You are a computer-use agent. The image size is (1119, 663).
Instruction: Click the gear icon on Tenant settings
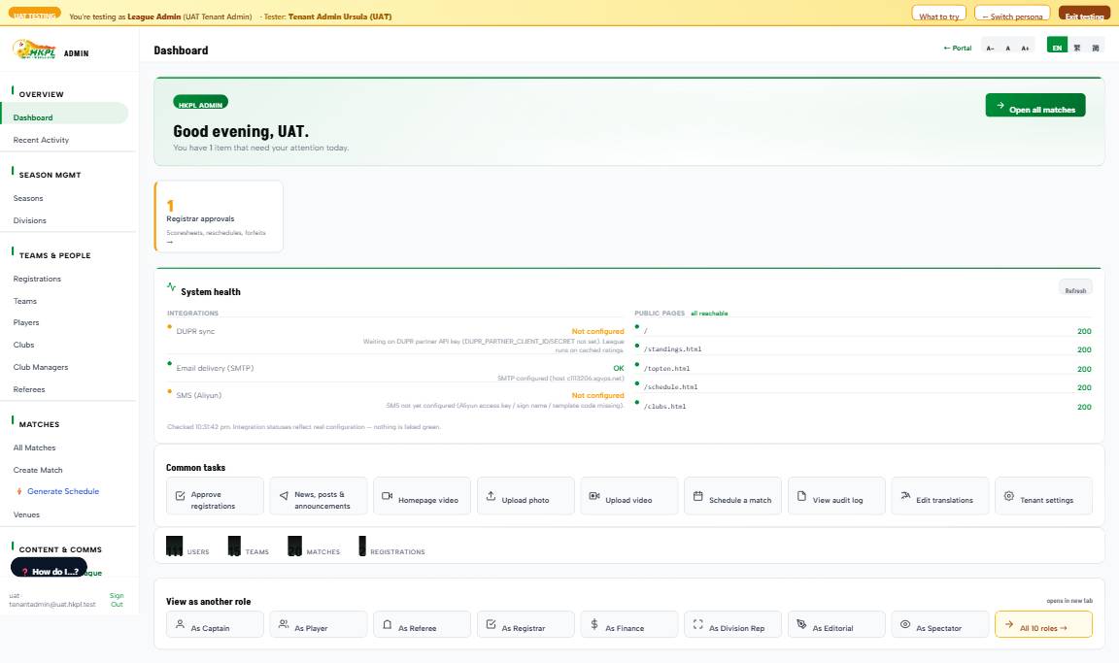(x=1008, y=495)
